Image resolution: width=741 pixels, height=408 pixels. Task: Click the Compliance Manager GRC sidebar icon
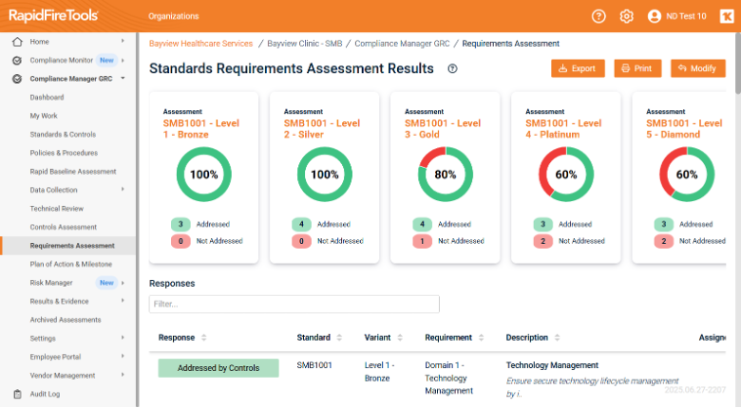(17, 79)
